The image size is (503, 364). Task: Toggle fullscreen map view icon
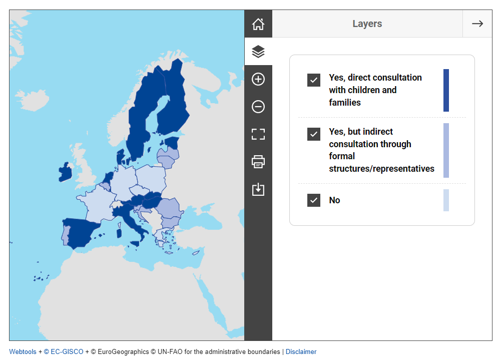258,134
